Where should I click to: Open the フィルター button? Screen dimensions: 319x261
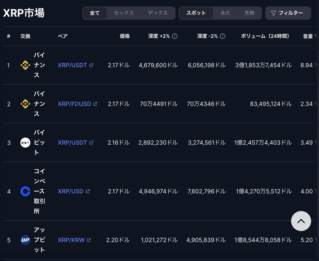(x=288, y=13)
